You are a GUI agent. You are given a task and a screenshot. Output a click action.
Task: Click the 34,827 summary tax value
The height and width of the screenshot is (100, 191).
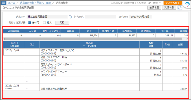coord(127,36)
